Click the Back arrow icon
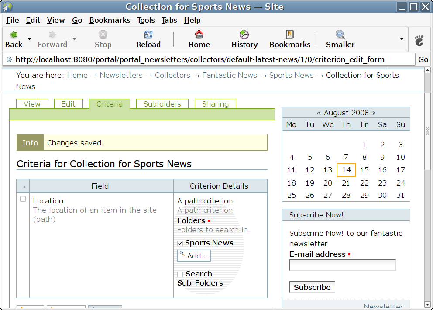Viewport: 433px width, 310px height. [x=14, y=34]
